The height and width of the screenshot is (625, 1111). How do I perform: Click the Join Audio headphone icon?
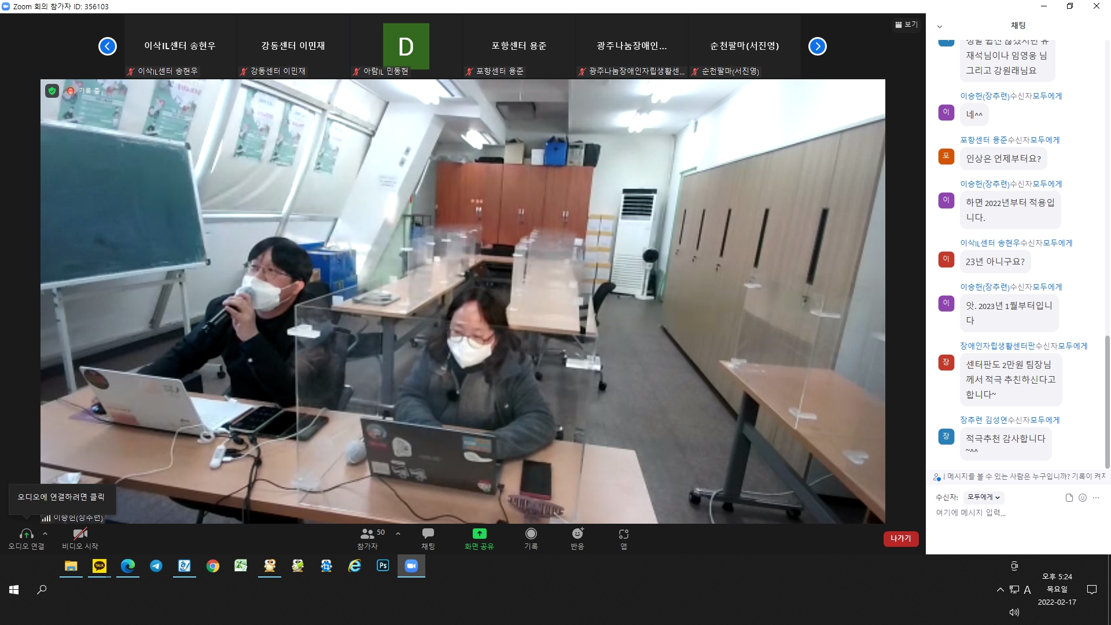click(x=26, y=534)
